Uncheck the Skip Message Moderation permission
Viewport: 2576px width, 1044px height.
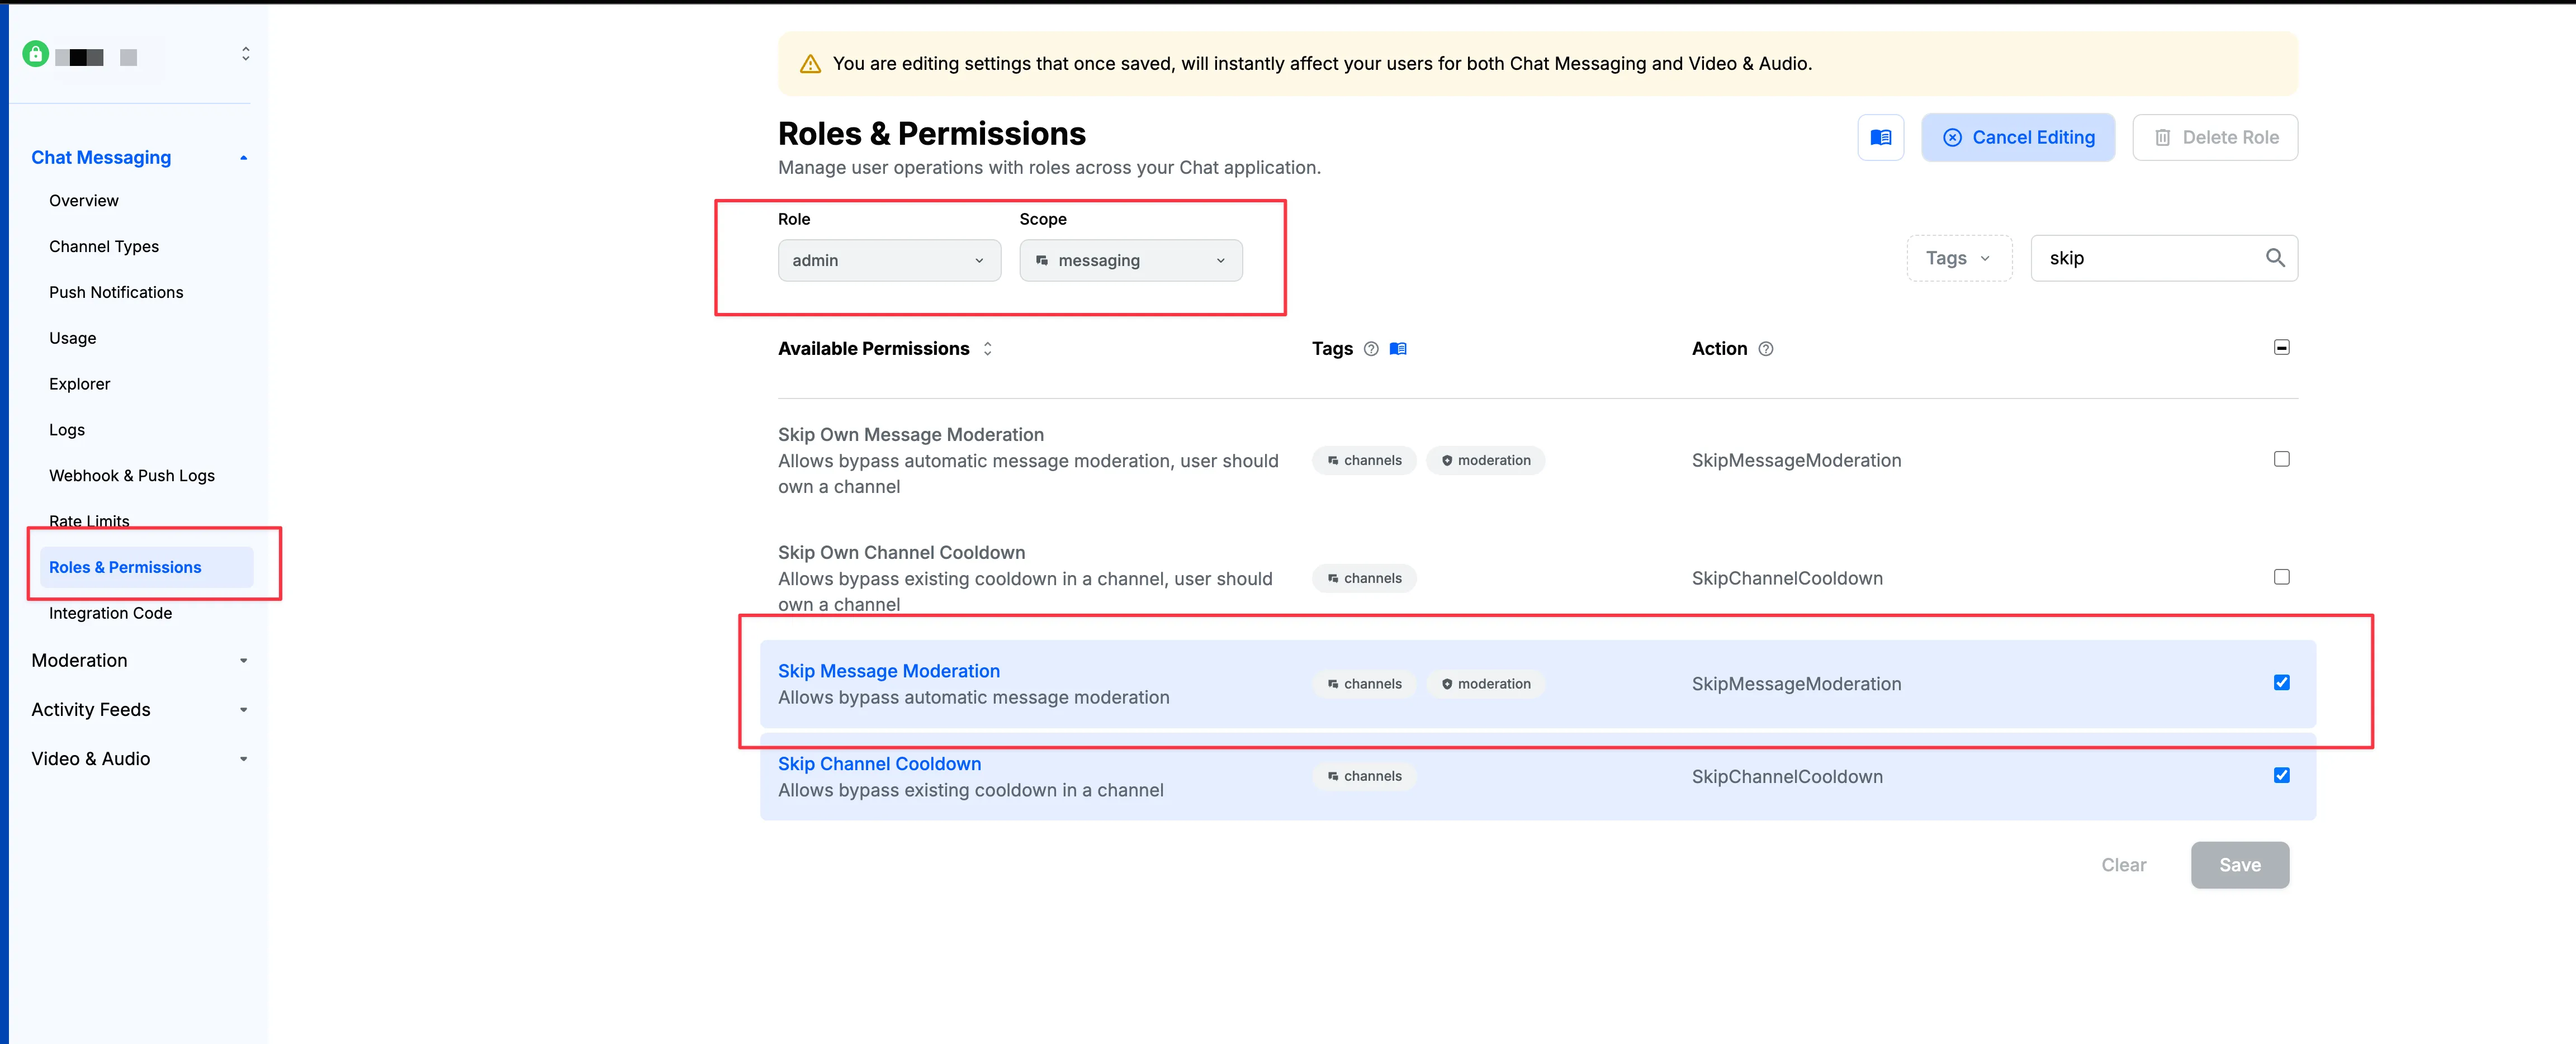pos(2281,682)
